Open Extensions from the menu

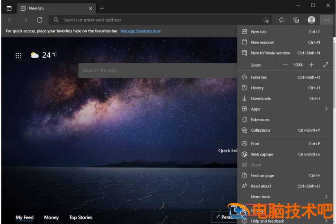pyautogui.click(x=285, y=120)
